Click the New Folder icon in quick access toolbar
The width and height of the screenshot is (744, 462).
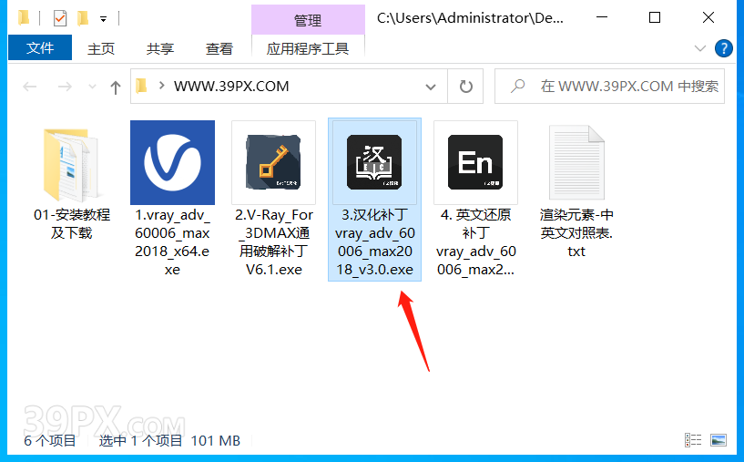coord(83,18)
